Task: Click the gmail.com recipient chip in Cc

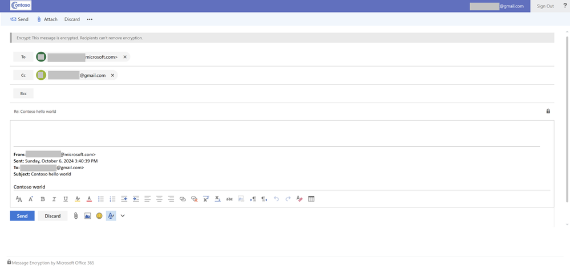Action: pyautogui.click(x=76, y=75)
